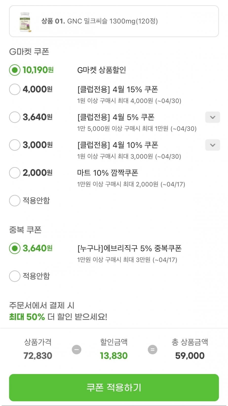Click the 59,000 총 상품금액 value
The image size is (228, 406).
[x=190, y=356]
